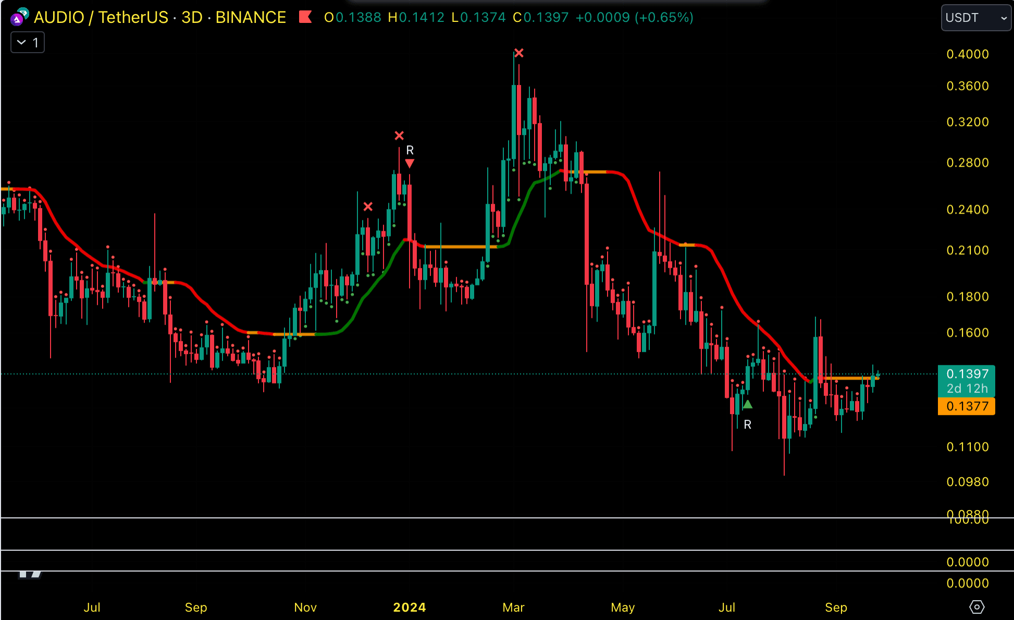Click the 0.4000 price axis label
The width and height of the screenshot is (1014, 620).
coord(968,54)
